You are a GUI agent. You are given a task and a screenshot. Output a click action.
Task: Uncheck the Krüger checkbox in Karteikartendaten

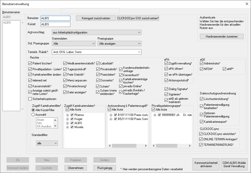click(x=72, y=119)
